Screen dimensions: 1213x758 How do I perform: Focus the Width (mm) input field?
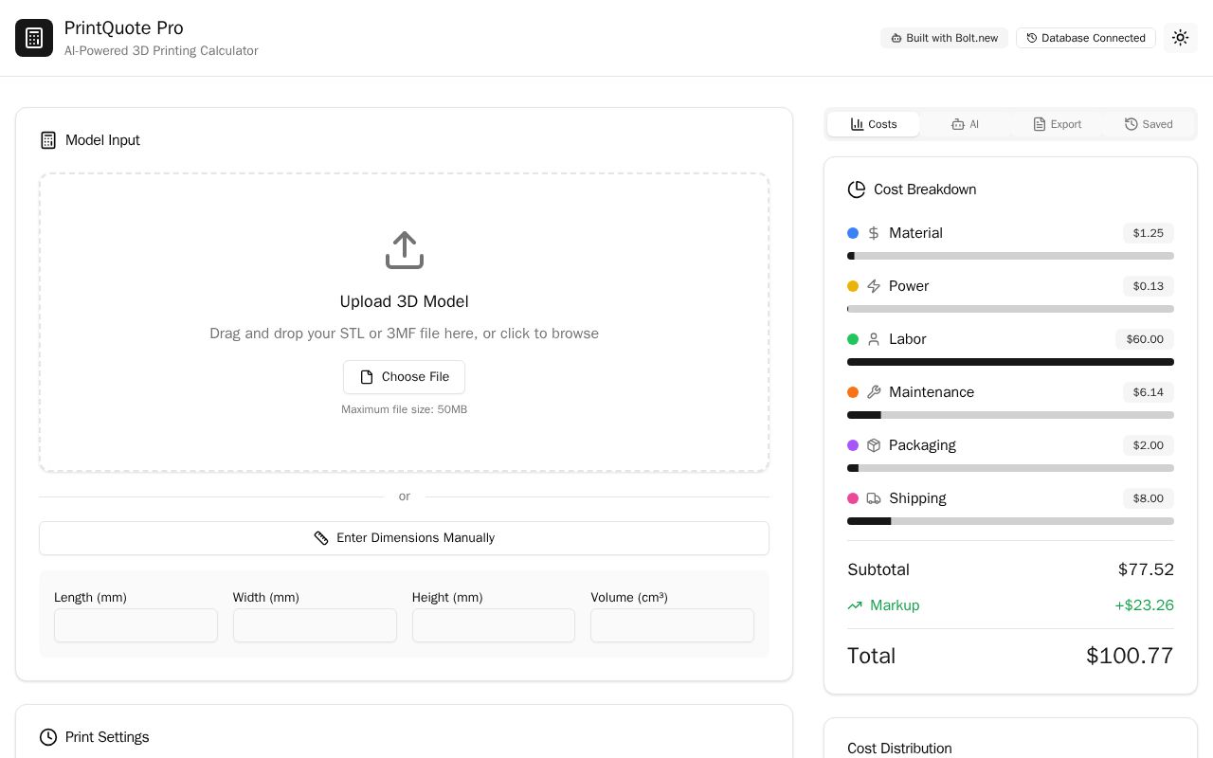[x=315, y=625]
